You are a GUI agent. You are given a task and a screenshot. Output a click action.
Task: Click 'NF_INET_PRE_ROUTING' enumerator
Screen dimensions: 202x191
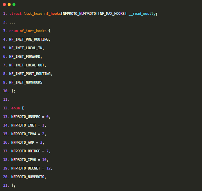[x=29, y=39]
